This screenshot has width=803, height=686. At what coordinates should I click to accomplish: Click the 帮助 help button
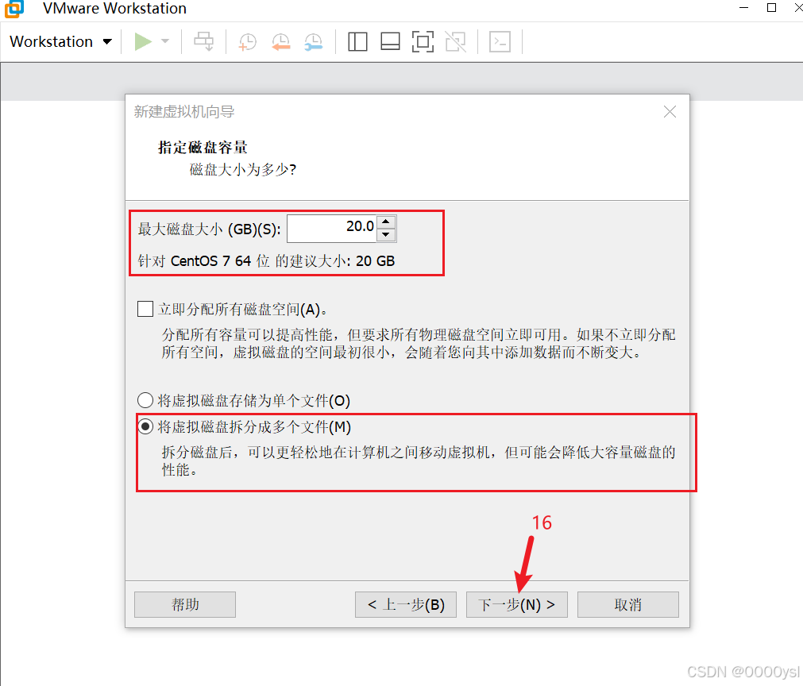pyautogui.click(x=185, y=604)
